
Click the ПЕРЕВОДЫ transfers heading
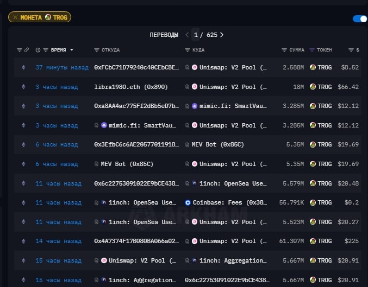164,35
